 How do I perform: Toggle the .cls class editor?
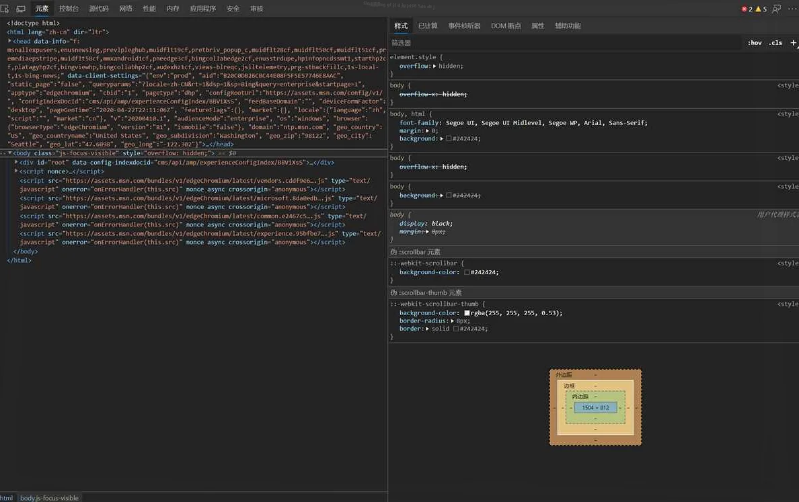click(x=776, y=43)
